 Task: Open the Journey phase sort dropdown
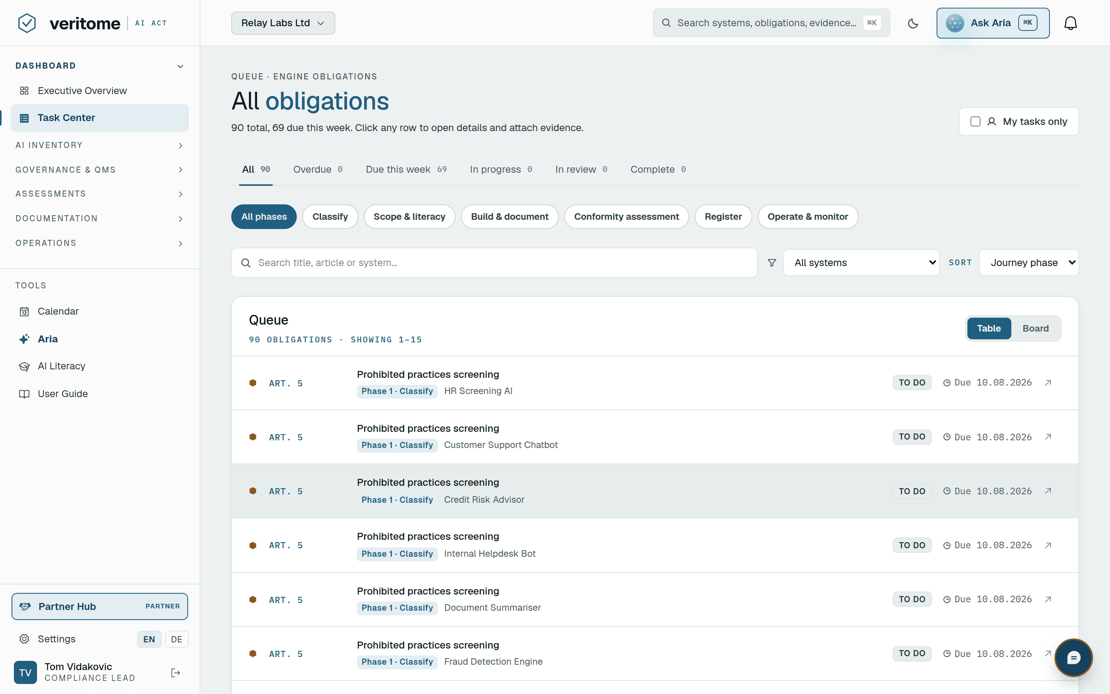click(1029, 263)
